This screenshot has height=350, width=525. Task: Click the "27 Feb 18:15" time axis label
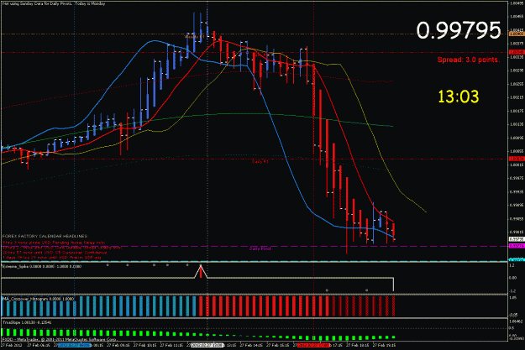tap(358, 345)
